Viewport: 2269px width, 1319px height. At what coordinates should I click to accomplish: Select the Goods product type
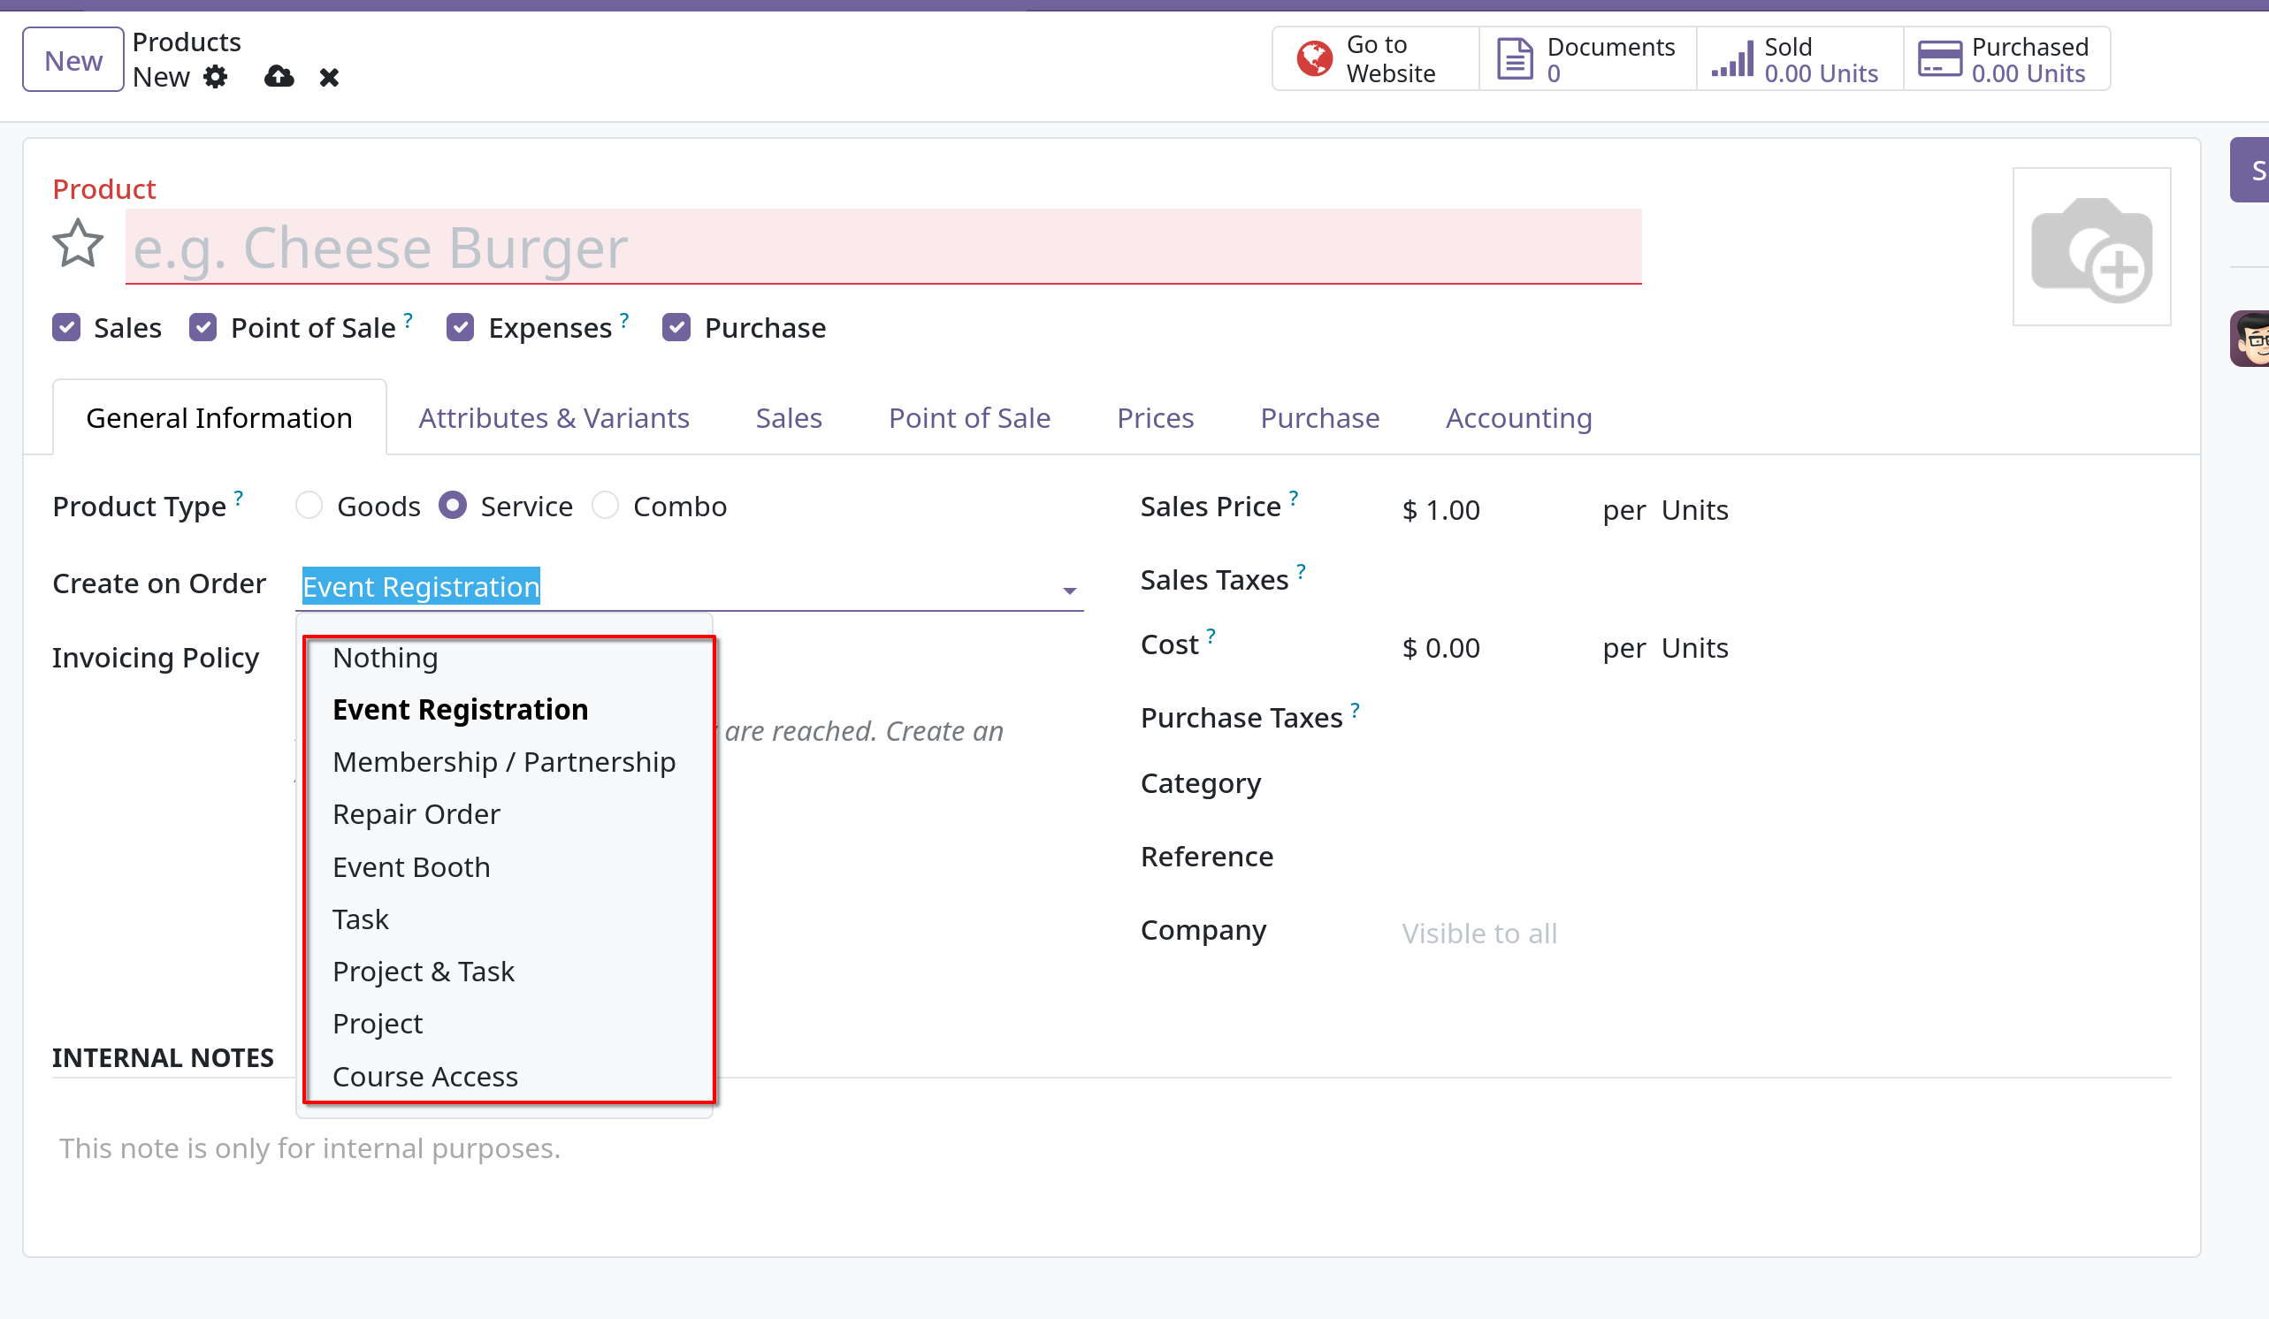(309, 506)
